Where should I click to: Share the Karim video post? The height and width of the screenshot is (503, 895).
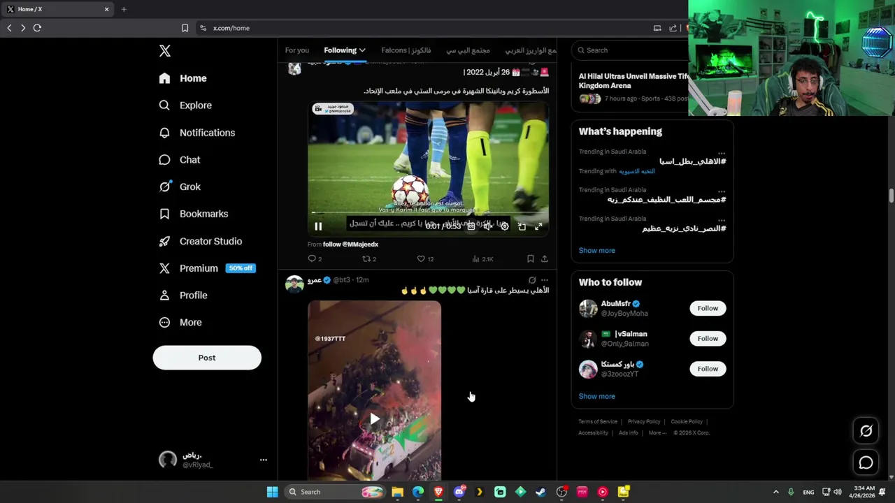click(x=545, y=259)
